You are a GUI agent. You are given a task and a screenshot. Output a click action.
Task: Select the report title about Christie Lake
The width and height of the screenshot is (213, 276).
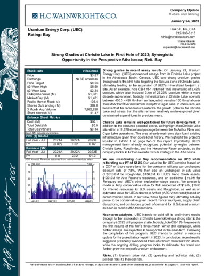pyautogui.click(x=112, y=57)
